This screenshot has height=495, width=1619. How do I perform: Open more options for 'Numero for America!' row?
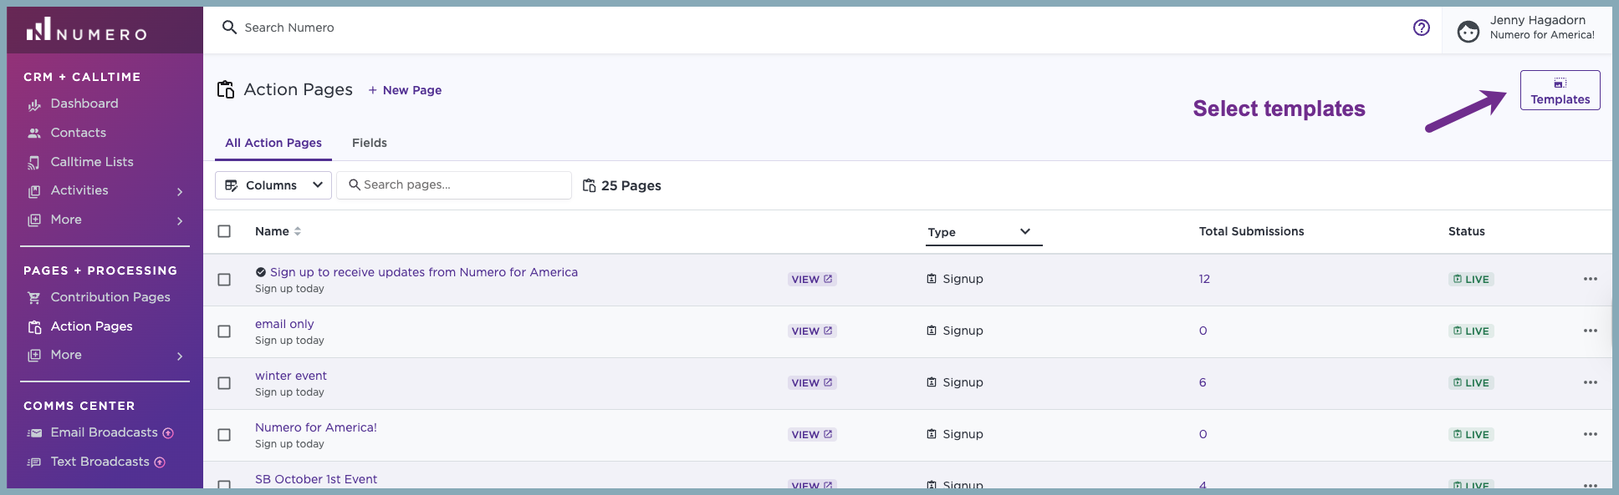point(1591,434)
